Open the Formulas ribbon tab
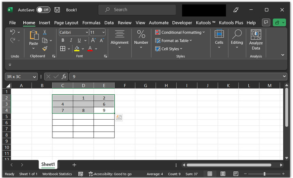This screenshot has width=293, height=178. click(x=91, y=23)
